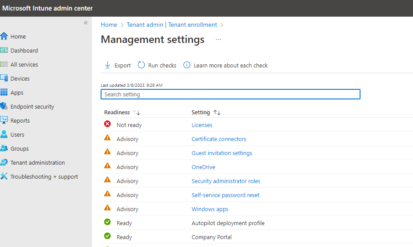The width and height of the screenshot is (413, 247).
Task: Open the Self-service password reset link
Action: 225,195
